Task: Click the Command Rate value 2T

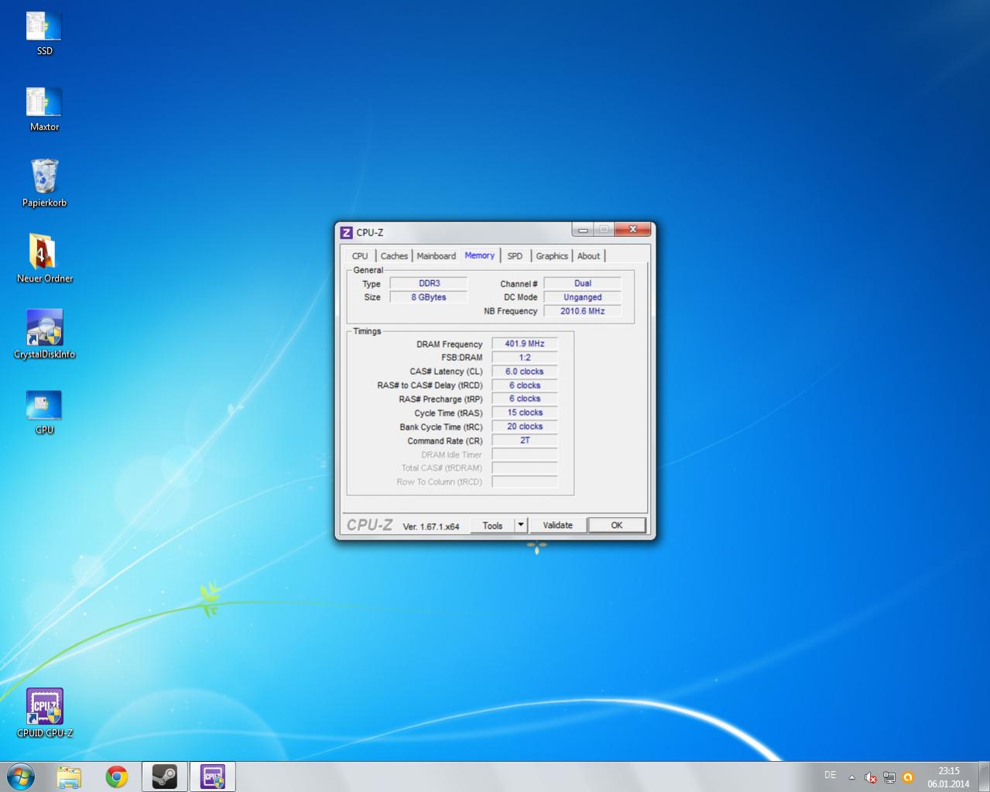Action: (x=525, y=441)
